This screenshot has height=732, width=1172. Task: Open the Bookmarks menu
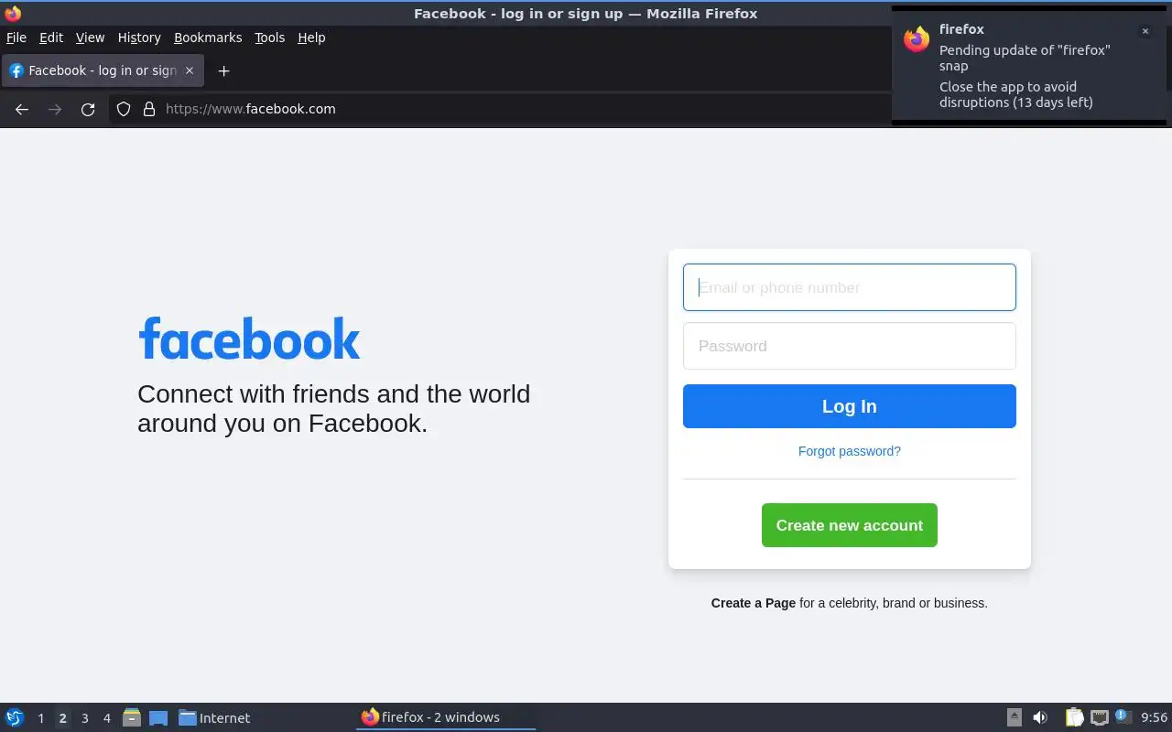click(x=208, y=38)
